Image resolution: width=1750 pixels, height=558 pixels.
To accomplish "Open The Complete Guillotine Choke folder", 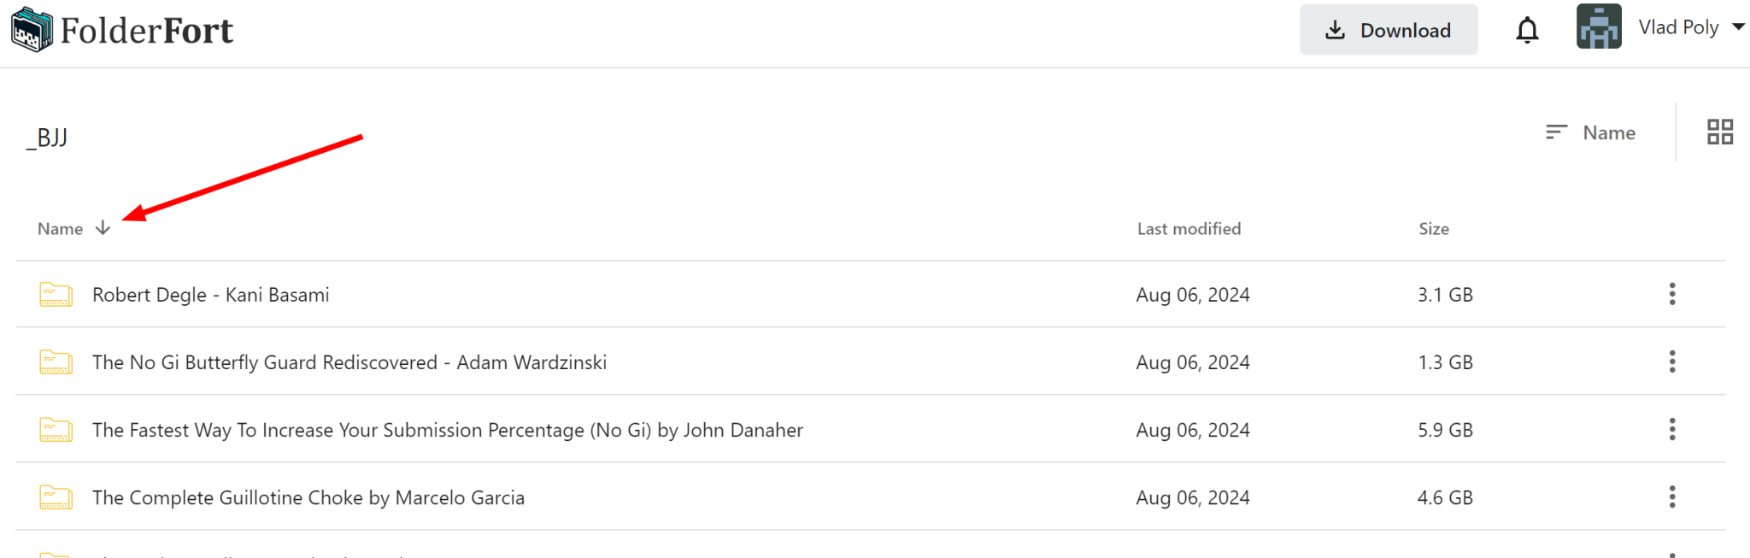I will tap(308, 497).
